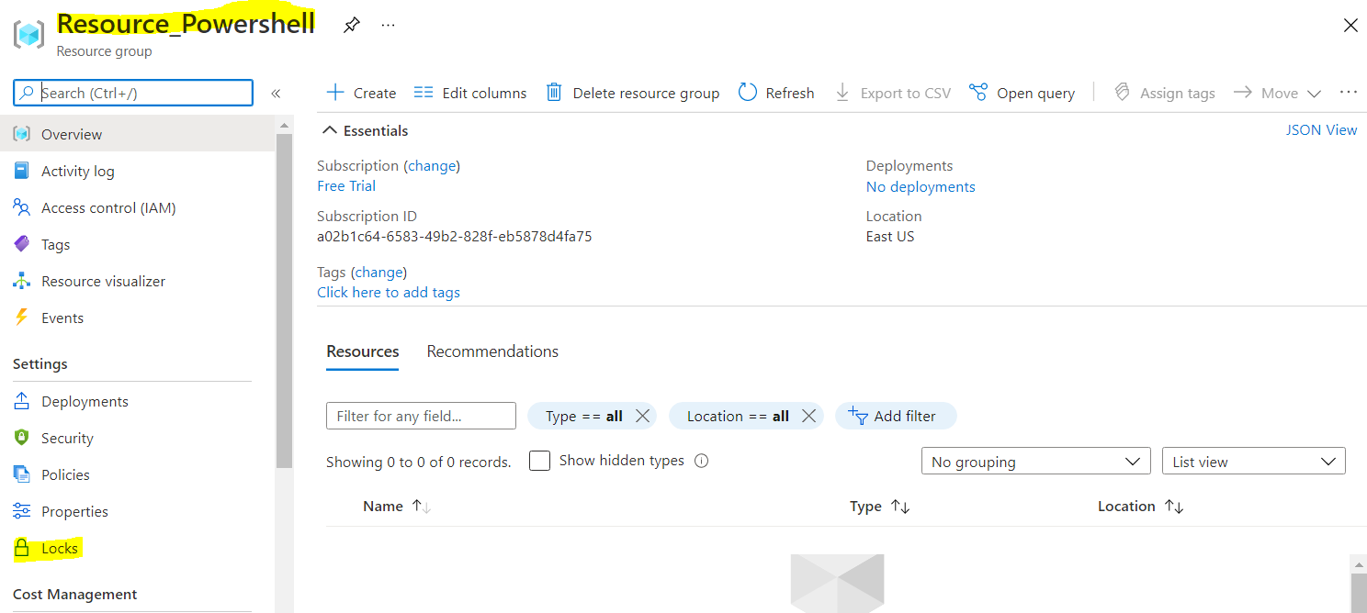Open the ellipsis menu beside the pin
This screenshot has height=613, width=1367.
(x=388, y=26)
